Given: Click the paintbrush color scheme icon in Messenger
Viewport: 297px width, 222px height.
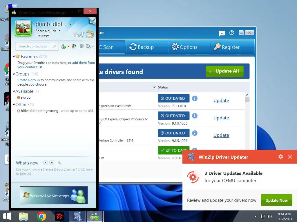Looking at the screenshot, I should click(x=93, y=21).
